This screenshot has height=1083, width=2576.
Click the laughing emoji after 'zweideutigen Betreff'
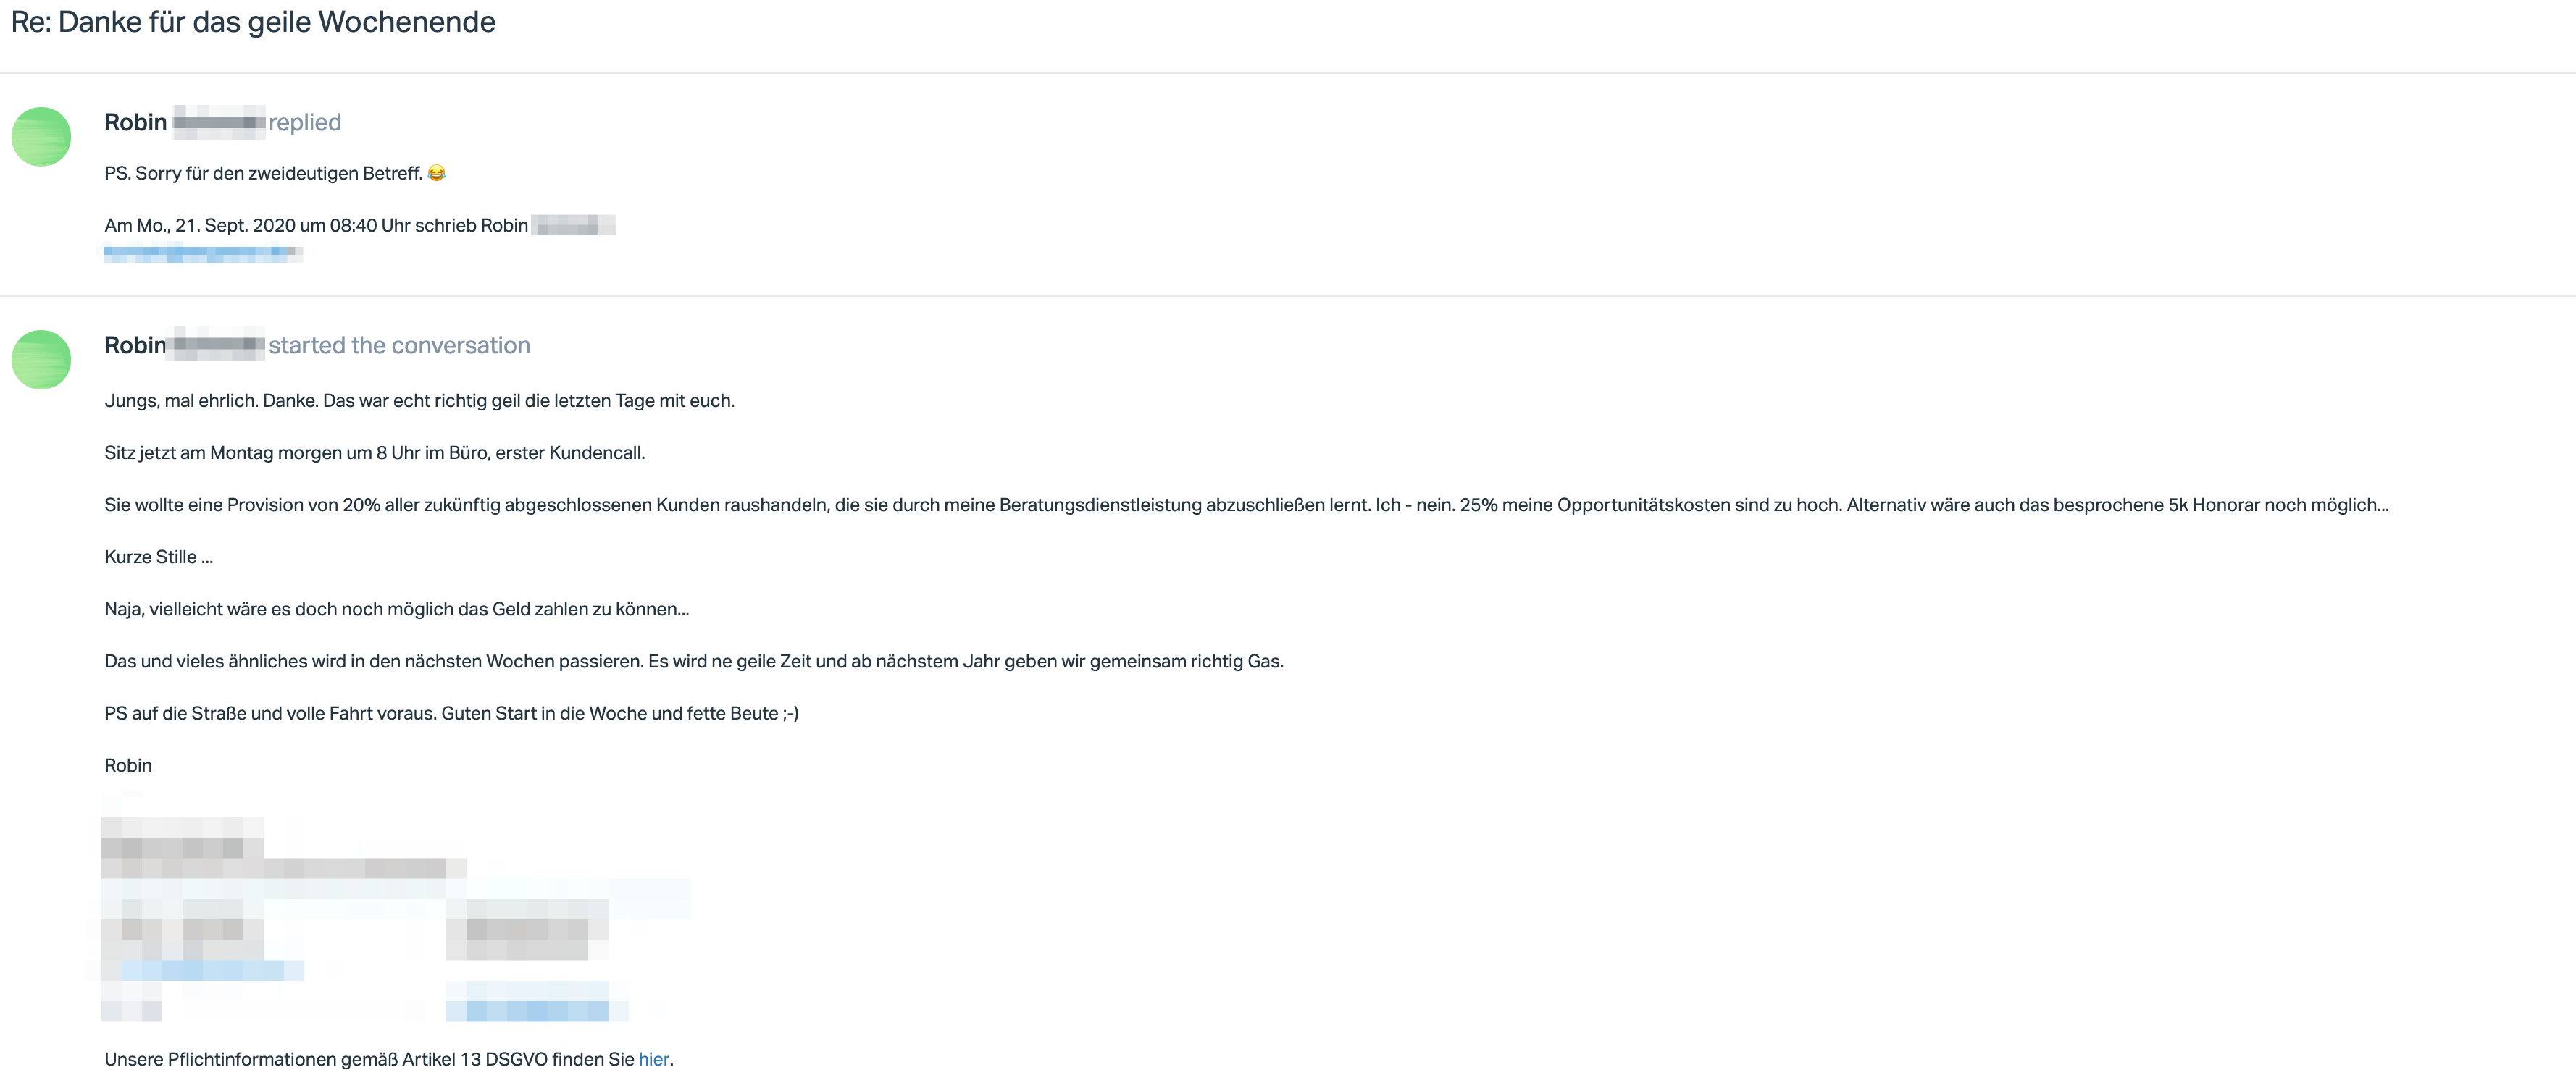[436, 173]
